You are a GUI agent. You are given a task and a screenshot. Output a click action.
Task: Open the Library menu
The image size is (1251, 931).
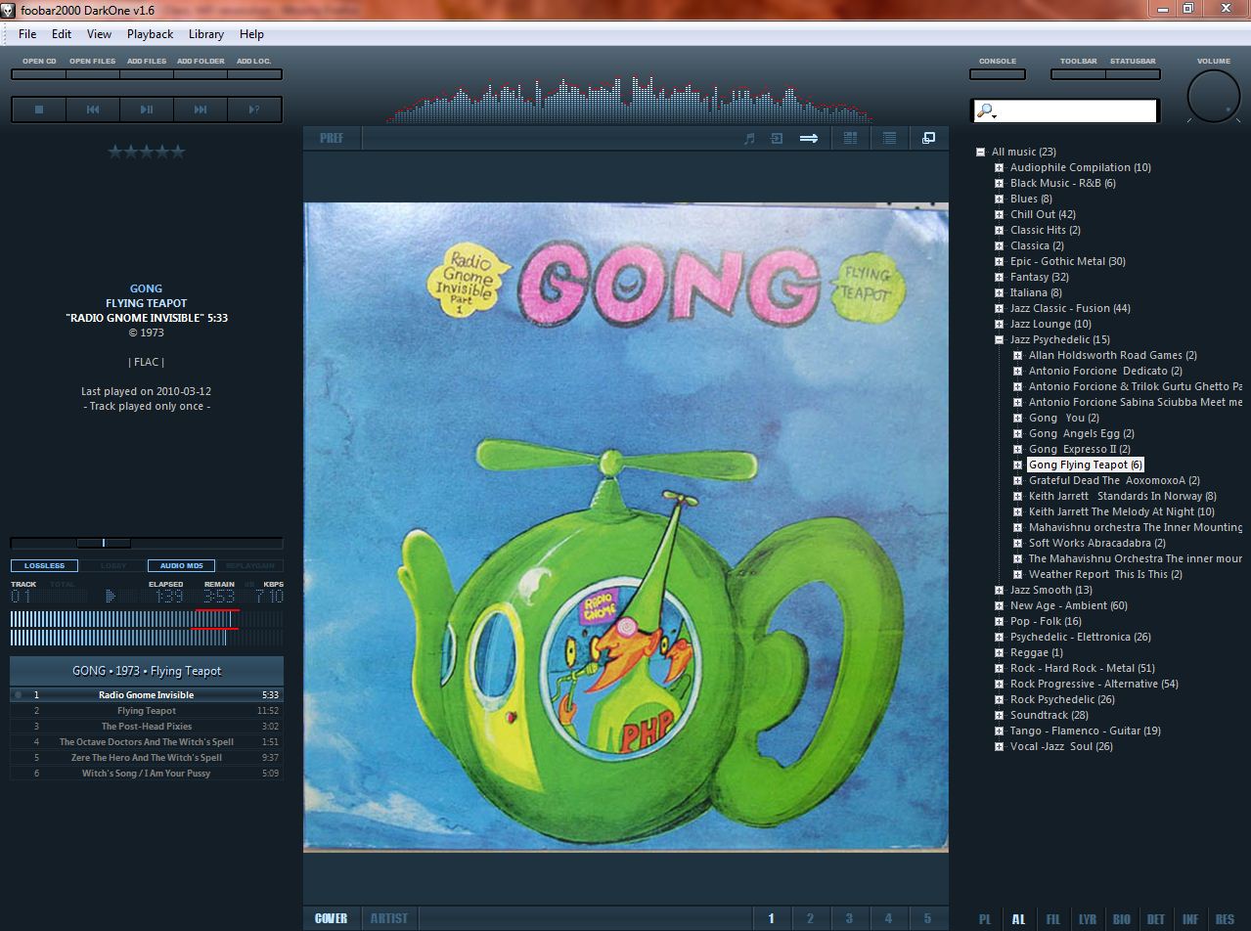tap(206, 33)
